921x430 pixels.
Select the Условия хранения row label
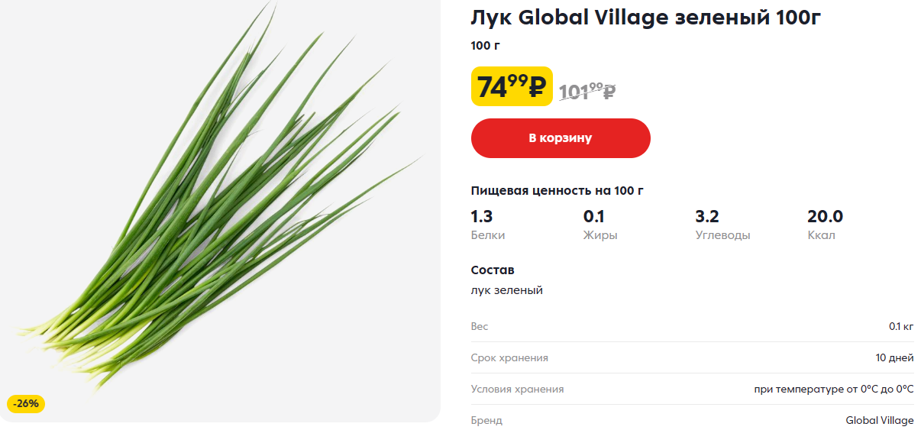tap(518, 389)
